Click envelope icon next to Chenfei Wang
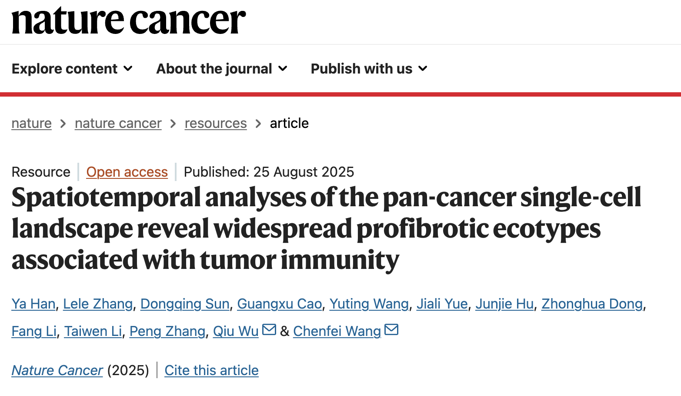The height and width of the screenshot is (396, 681). click(391, 330)
